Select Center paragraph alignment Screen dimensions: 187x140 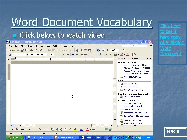coord(77,55)
